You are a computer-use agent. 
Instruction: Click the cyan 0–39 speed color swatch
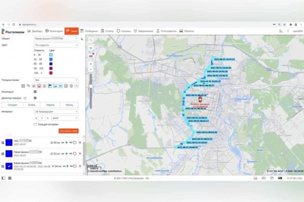51,55
